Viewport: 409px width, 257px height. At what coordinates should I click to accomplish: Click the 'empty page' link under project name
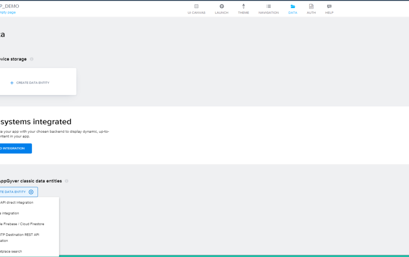coord(8,12)
